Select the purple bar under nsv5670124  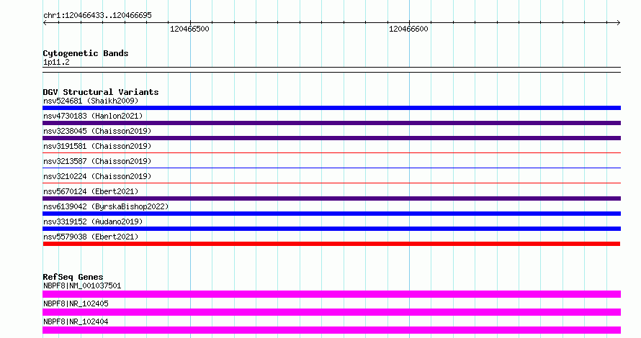pos(331,198)
